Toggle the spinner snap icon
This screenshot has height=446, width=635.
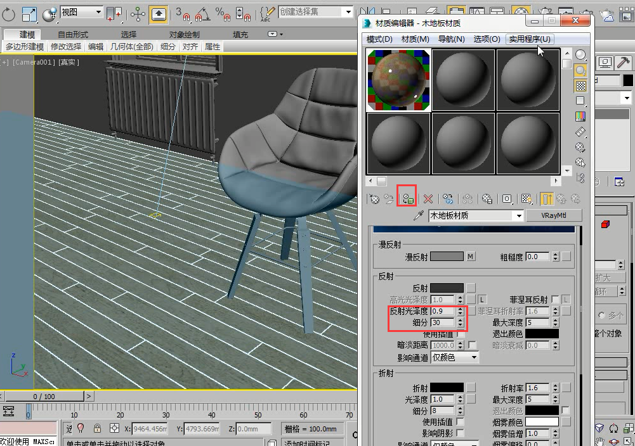(243, 15)
